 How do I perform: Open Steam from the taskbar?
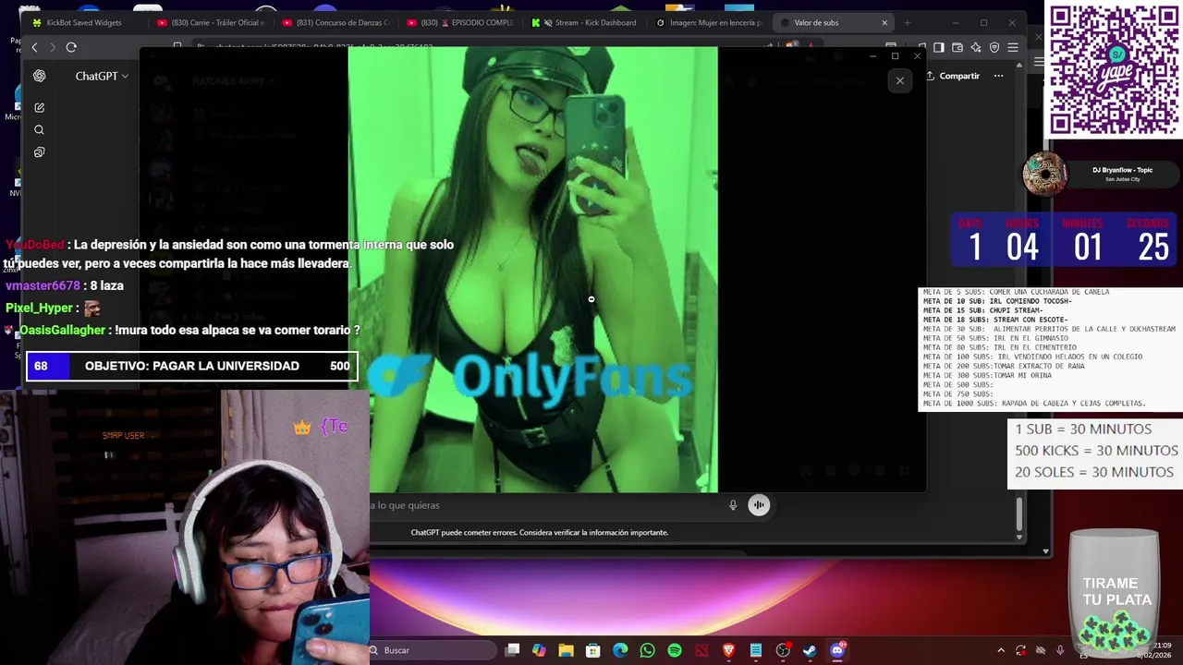point(810,650)
